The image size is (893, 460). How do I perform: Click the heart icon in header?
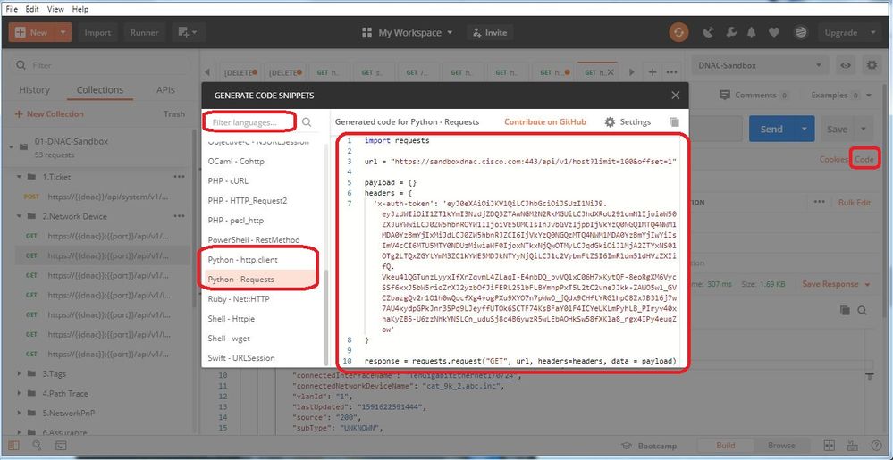pos(774,32)
